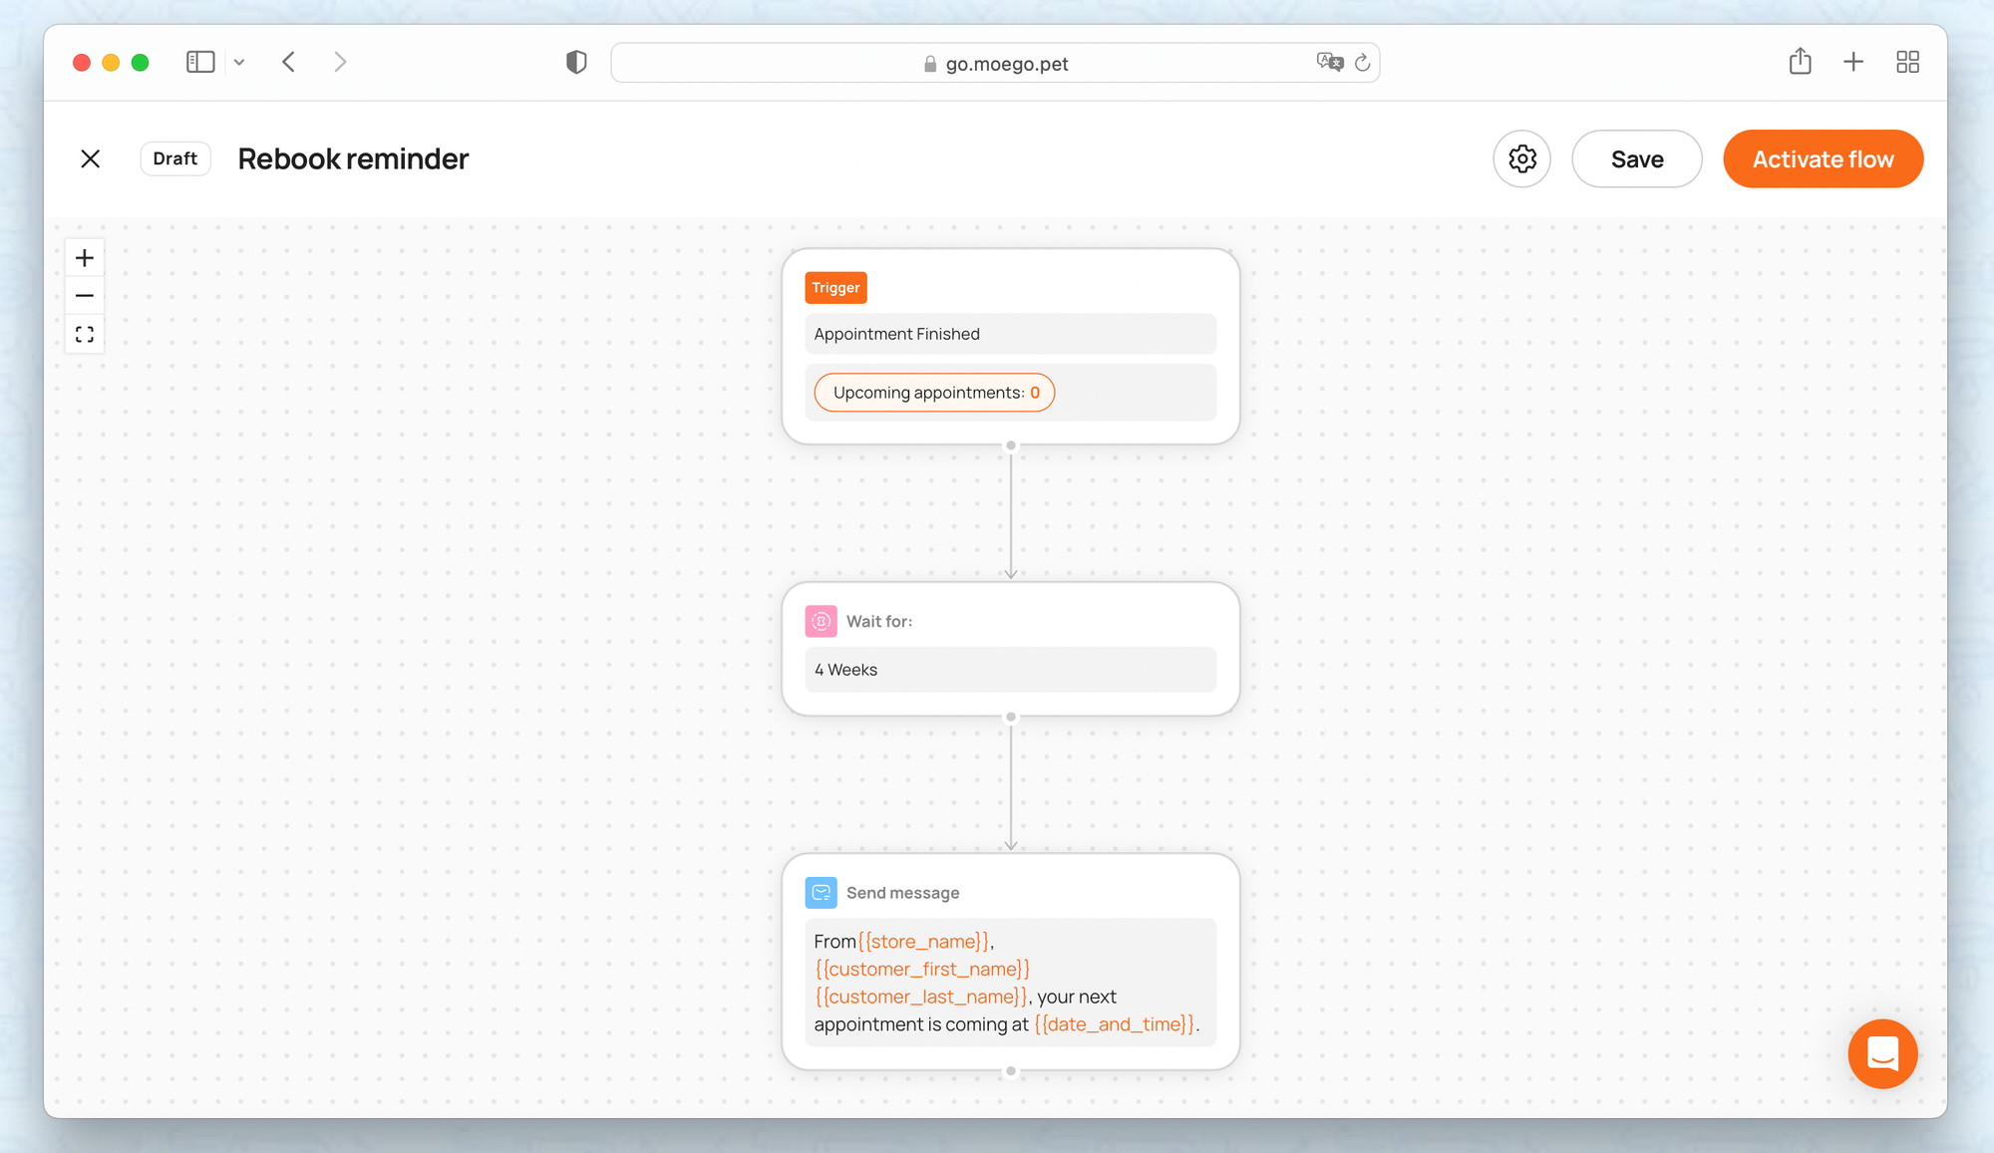Edit the Send message text body

(1010, 983)
